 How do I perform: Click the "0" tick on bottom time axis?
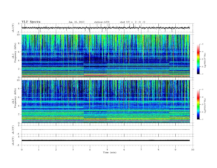pyautogui.click(x=22, y=150)
